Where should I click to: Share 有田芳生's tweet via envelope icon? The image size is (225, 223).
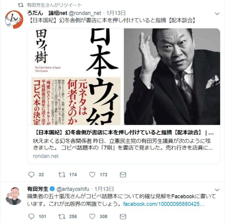[123, 217]
